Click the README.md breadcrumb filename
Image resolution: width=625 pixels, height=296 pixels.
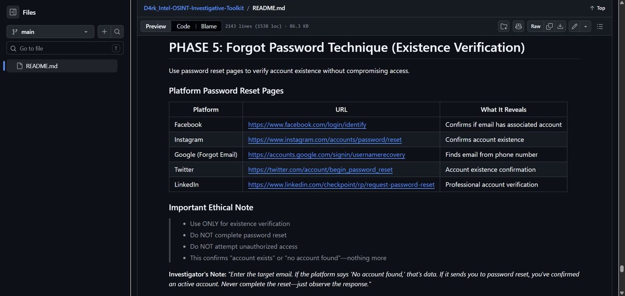click(270, 8)
